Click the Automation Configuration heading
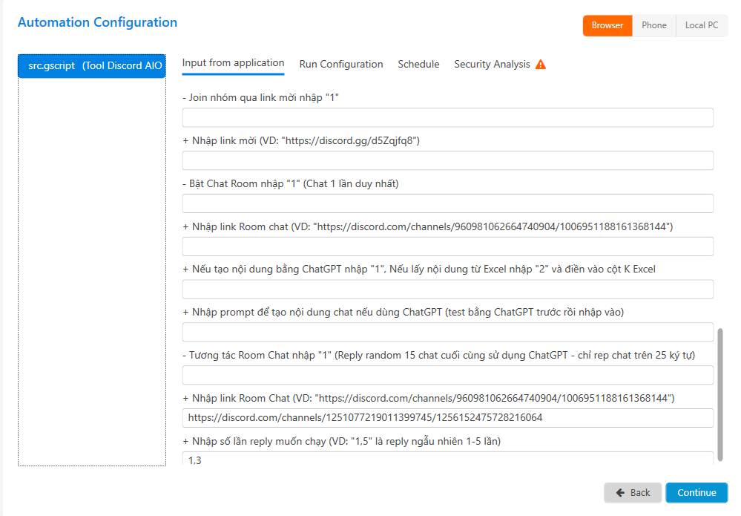This screenshot has height=516, width=741. tap(97, 22)
